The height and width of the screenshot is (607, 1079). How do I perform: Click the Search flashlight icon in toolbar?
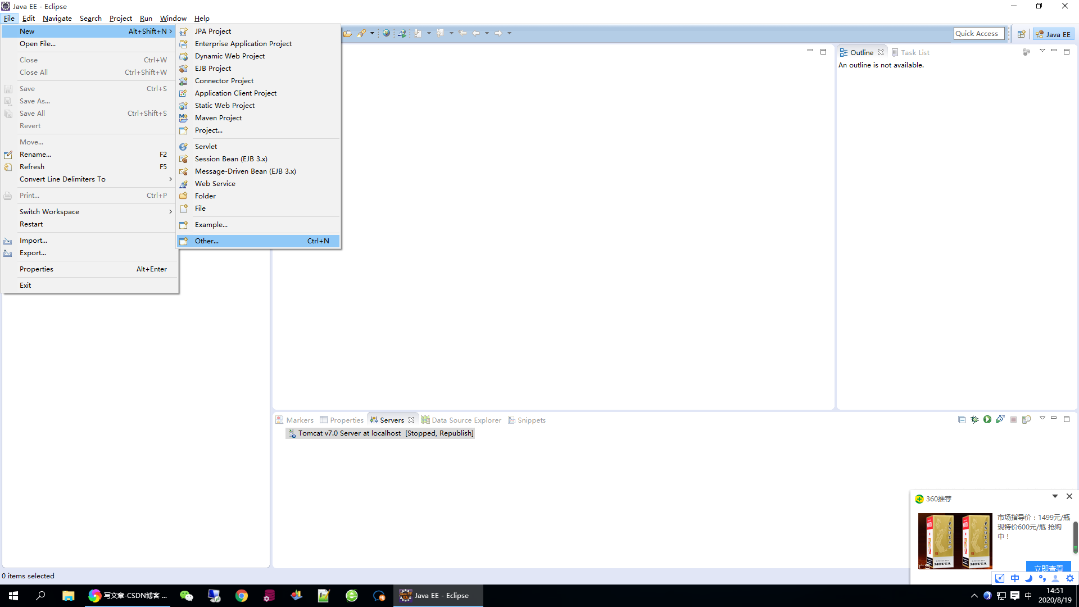(361, 33)
